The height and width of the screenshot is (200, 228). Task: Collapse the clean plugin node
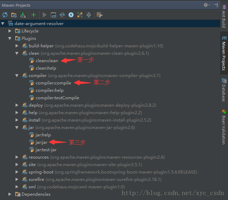17,53
